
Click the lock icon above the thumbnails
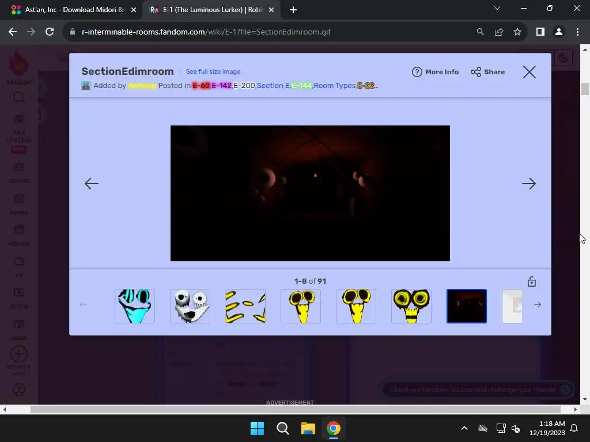pos(532,281)
